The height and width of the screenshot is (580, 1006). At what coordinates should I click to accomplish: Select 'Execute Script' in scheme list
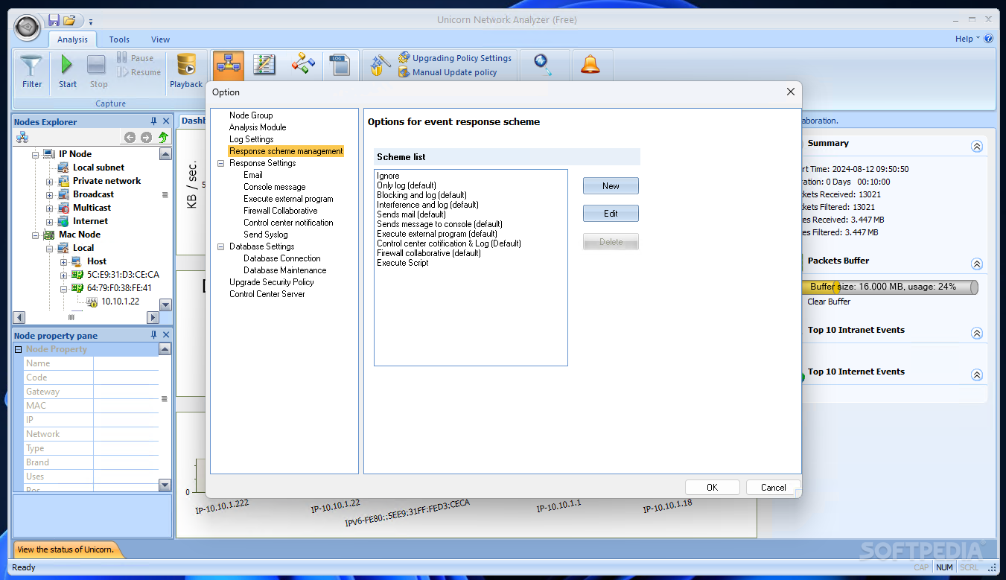[403, 263]
